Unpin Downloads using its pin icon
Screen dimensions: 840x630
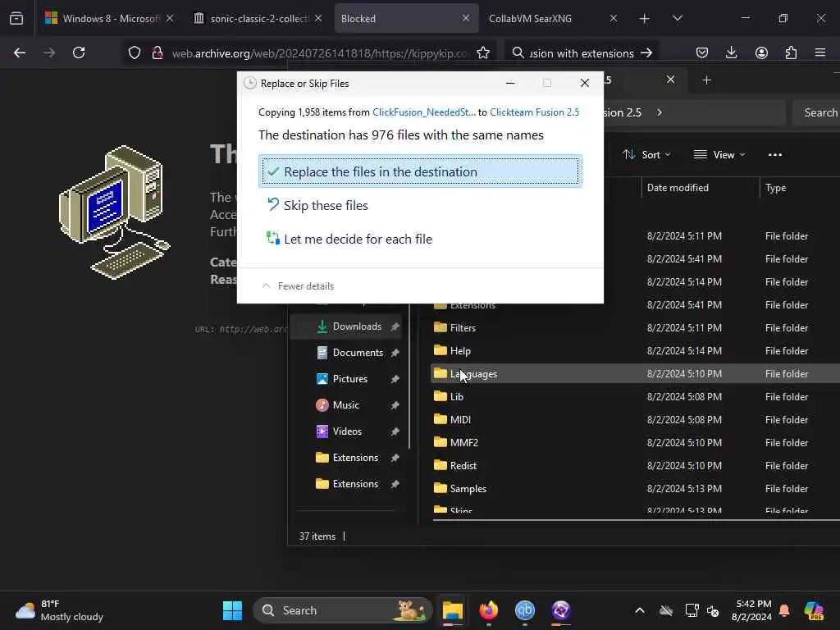click(x=395, y=326)
